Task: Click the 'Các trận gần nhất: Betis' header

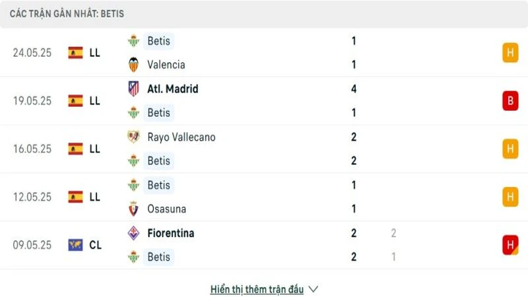Action: click(x=67, y=13)
